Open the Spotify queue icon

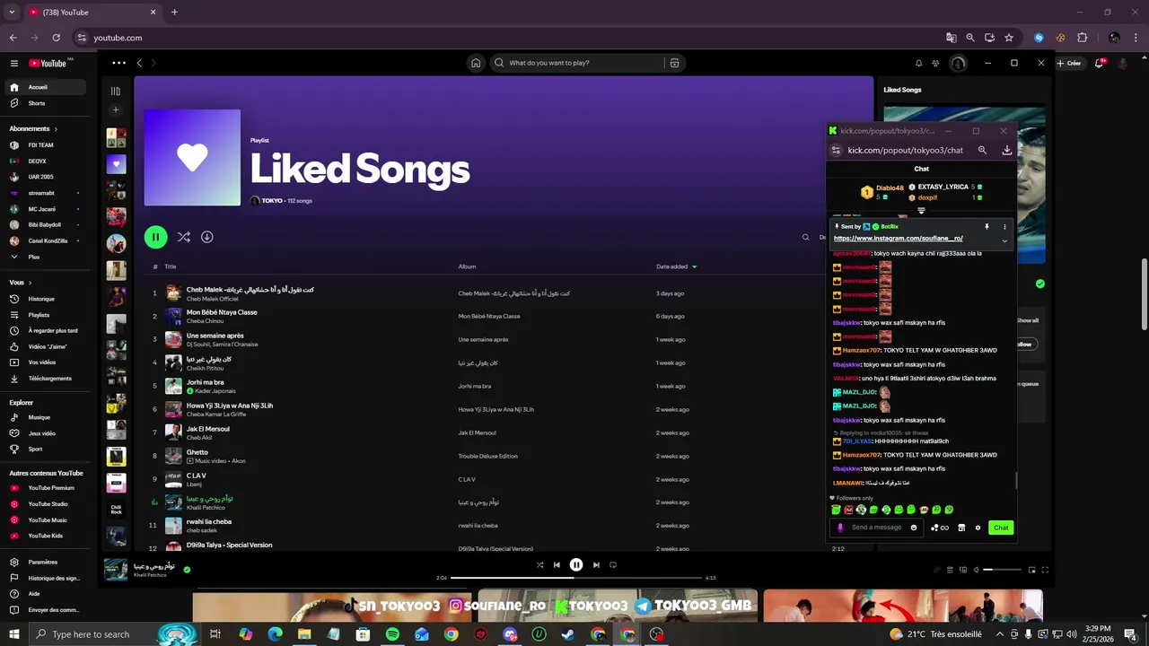(950, 570)
